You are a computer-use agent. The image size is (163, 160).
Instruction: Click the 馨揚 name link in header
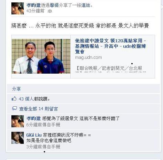point(54,5)
